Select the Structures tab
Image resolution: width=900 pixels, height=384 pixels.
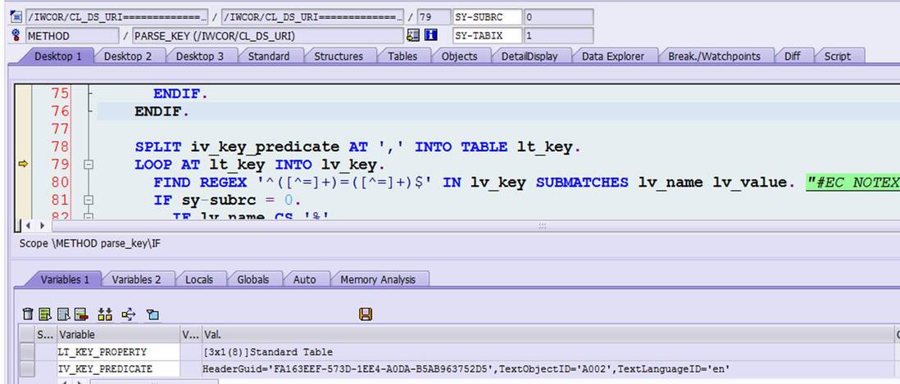[x=339, y=56]
